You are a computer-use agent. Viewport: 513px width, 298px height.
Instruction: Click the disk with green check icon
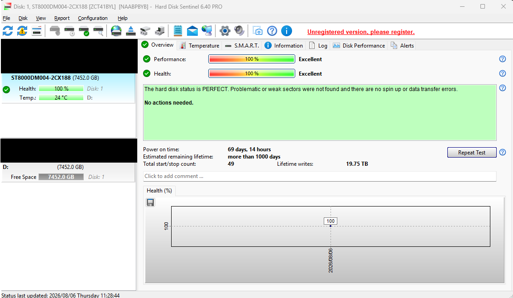click(x=84, y=31)
